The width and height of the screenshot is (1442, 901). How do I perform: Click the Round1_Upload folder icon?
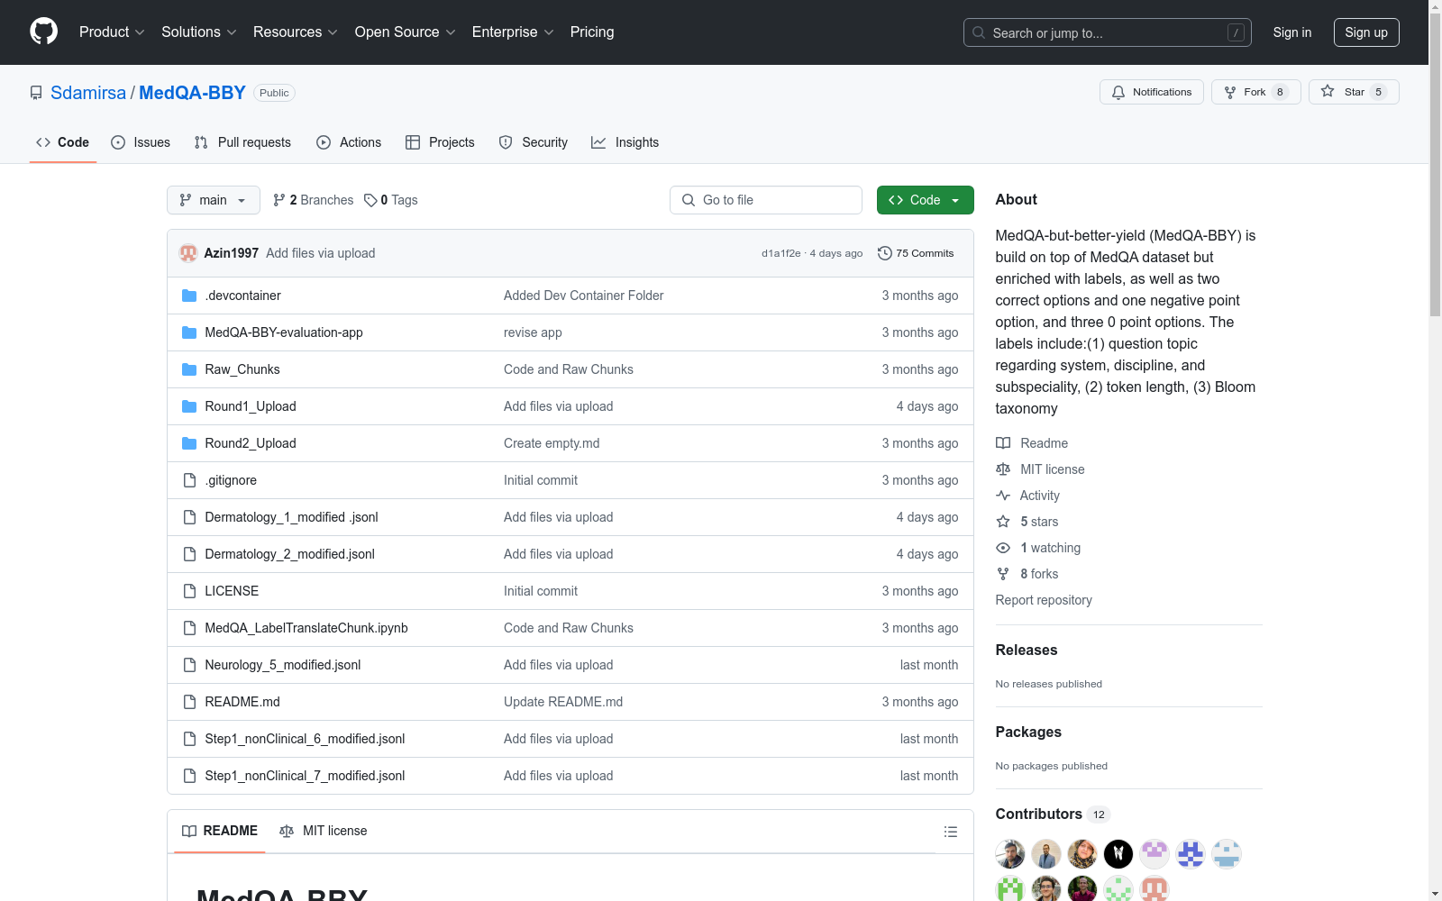(x=189, y=406)
